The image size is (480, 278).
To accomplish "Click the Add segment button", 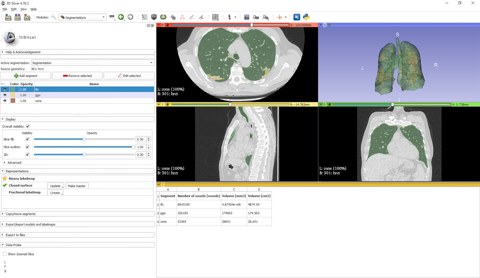I will 26,76.
